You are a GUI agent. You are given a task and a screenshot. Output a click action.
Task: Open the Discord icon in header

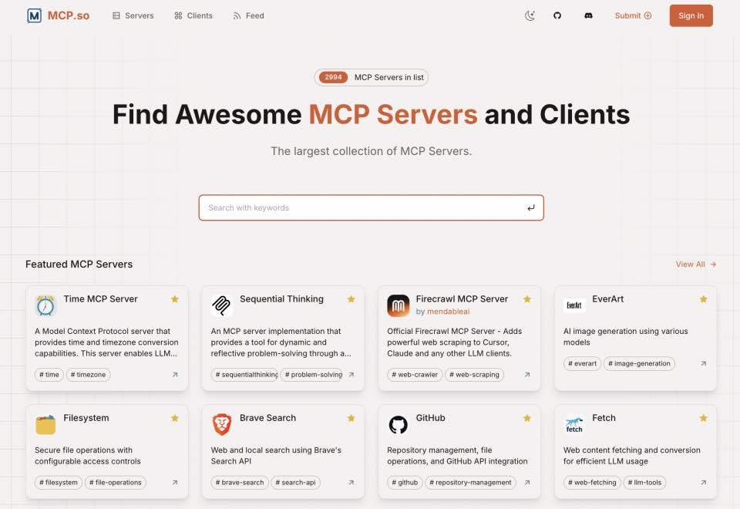coord(588,15)
